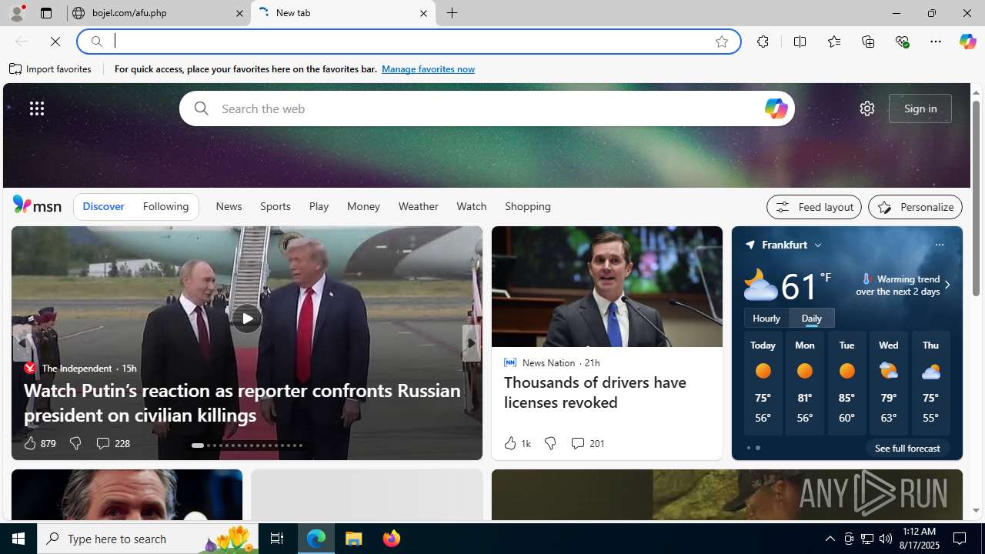Stop loading the page
This screenshot has height=554, width=985.
[x=55, y=42]
